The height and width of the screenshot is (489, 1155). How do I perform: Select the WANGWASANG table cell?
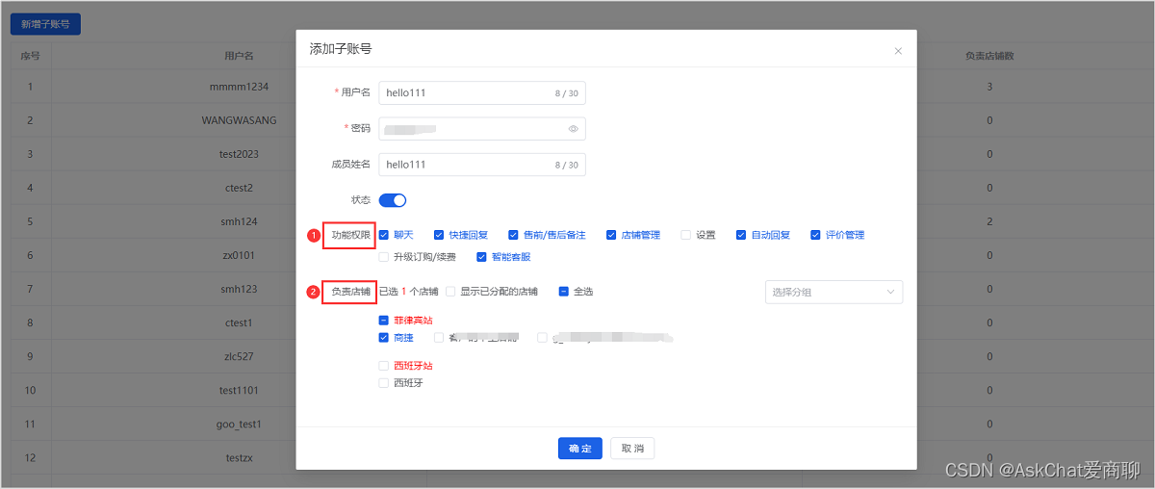[x=239, y=120]
